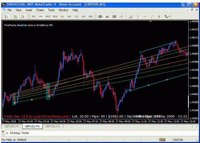Switch chart to M30 timeframe
This screenshot has width=200, height=143.
[55, 17]
